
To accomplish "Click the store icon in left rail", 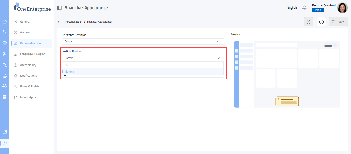I will coord(4,43).
